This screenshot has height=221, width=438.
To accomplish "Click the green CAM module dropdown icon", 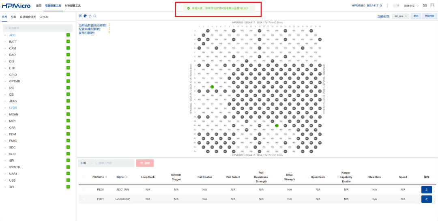I will click(x=68, y=48).
